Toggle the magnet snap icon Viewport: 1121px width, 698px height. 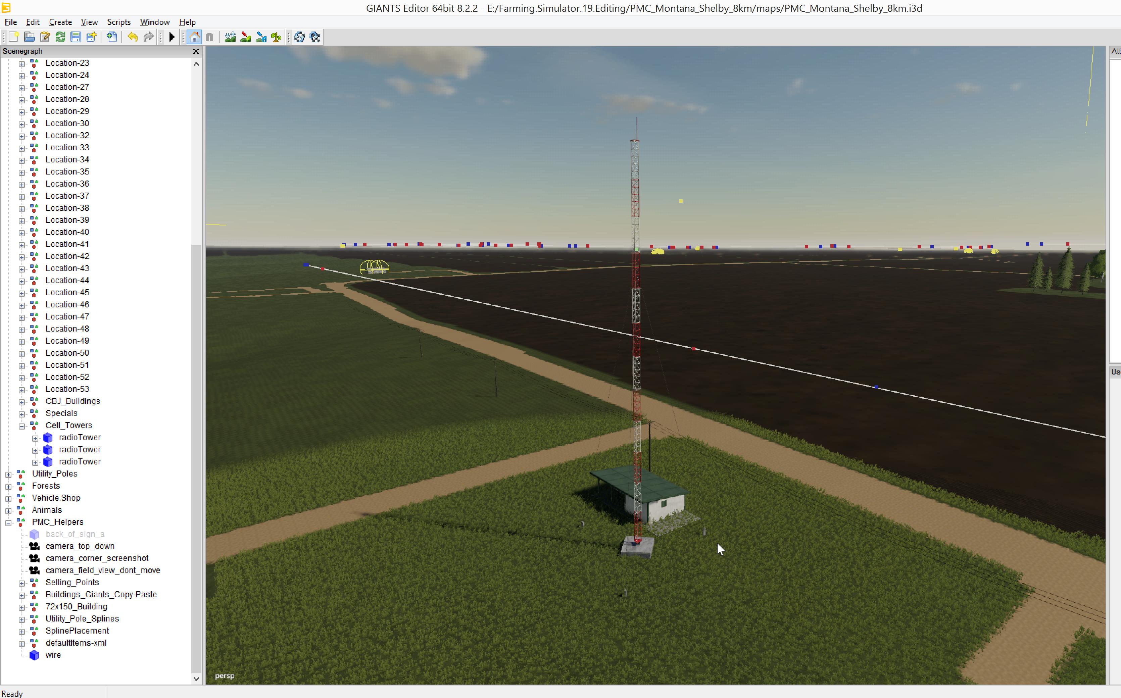click(x=210, y=37)
